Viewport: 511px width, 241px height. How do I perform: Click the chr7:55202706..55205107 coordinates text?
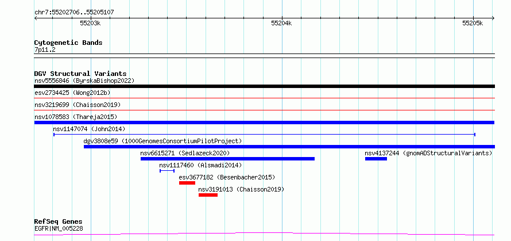point(74,13)
